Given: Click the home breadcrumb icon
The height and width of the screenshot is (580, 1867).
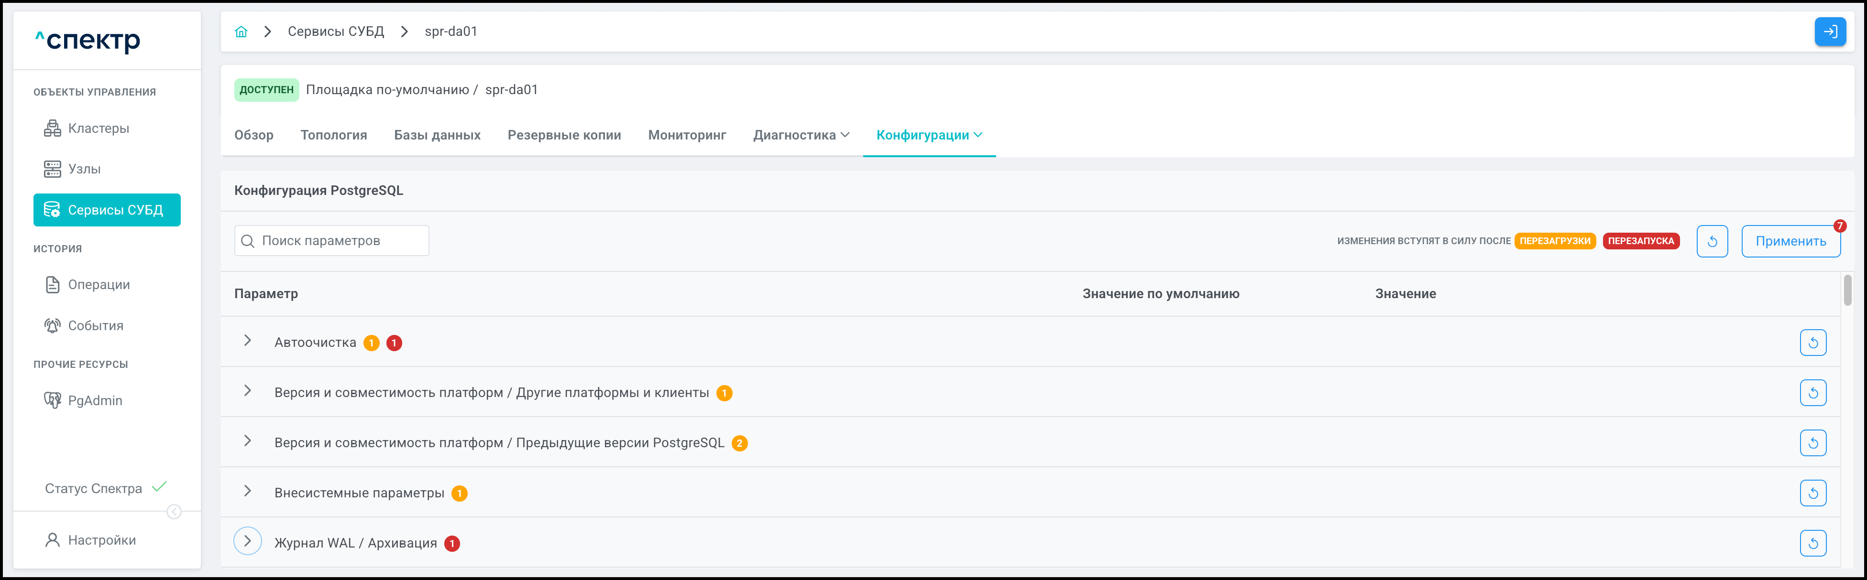Looking at the screenshot, I should pyautogui.click(x=242, y=32).
